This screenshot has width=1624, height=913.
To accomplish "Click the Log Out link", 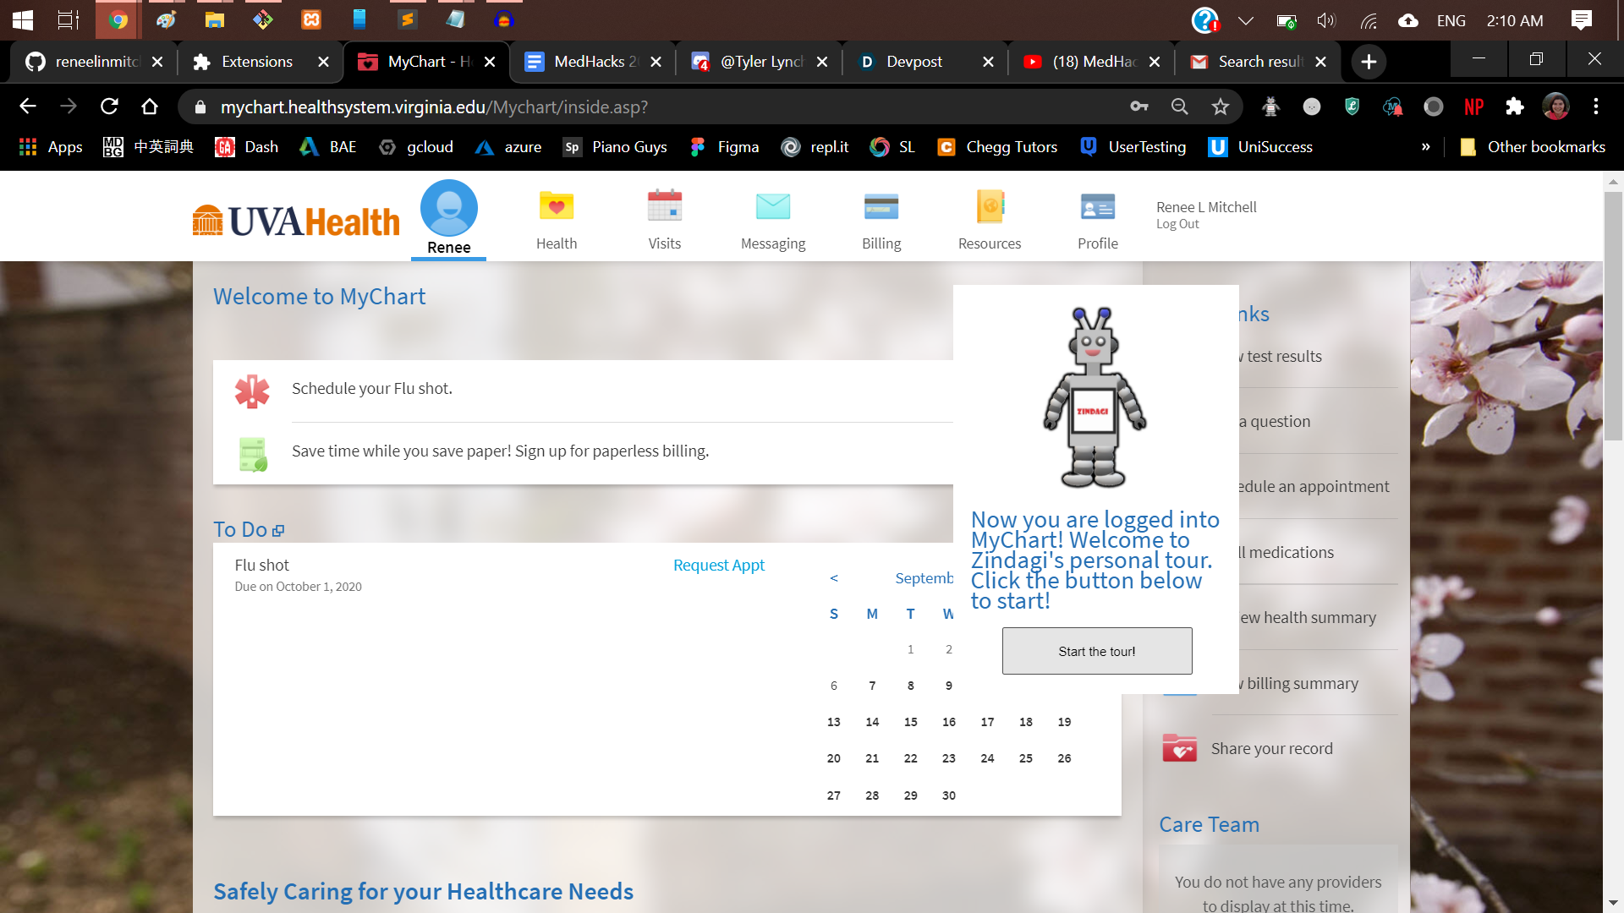I will pos(1177,224).
